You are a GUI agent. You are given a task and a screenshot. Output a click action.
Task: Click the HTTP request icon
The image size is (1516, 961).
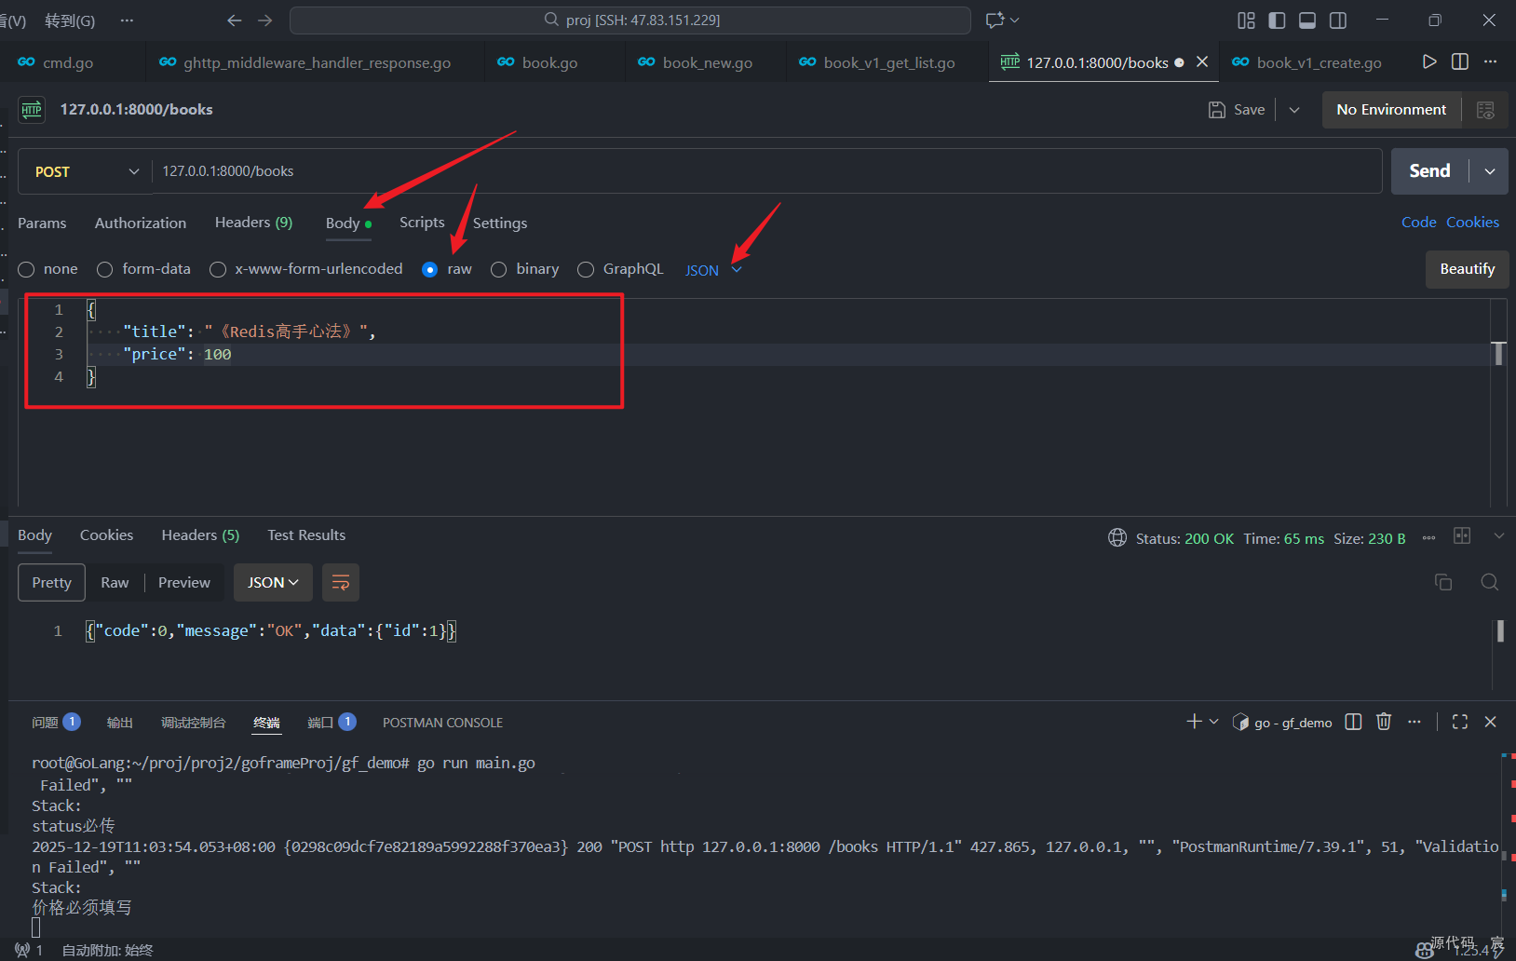click(32, 110)
